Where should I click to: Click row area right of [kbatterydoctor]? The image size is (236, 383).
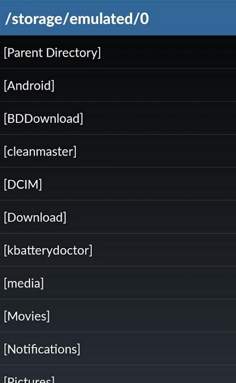(x=164, y=250)
